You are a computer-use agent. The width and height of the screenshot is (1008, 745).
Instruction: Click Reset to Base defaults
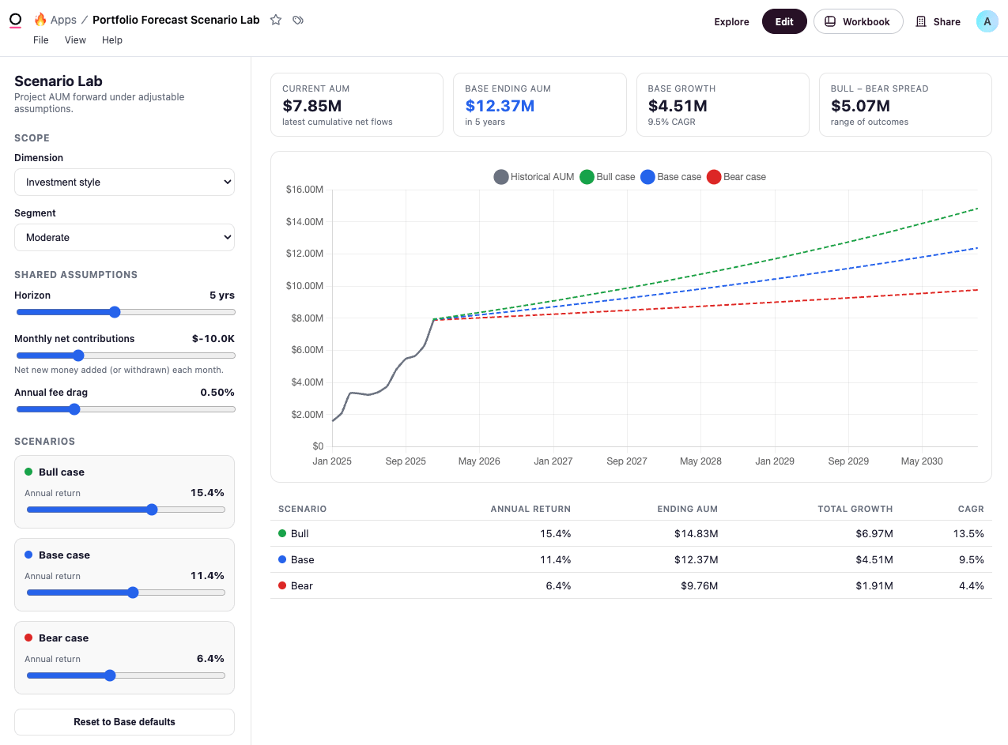[125, 722]
